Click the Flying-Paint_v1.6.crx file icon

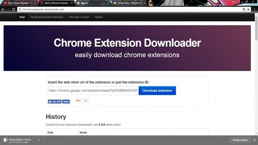[x=5, y=140]
